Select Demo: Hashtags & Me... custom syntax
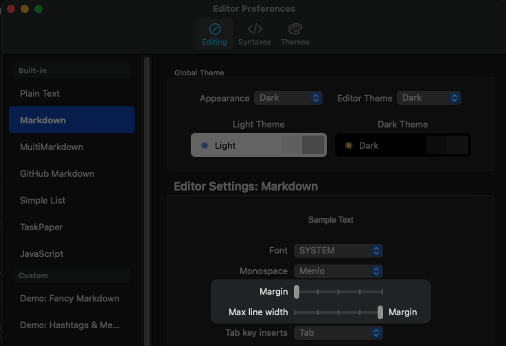The width and height of the screenshot is (506, 346). [71, 325]
